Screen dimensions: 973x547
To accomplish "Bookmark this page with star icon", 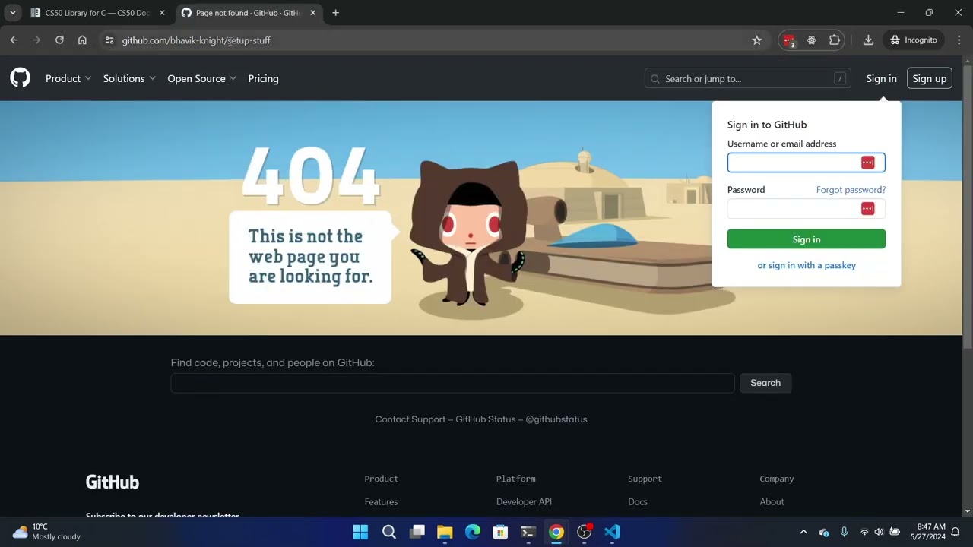I will point(756,40).
